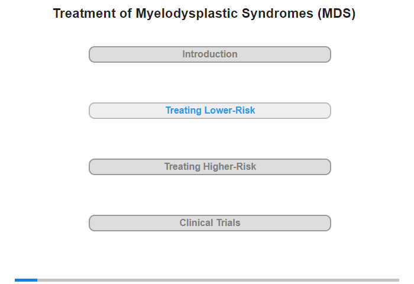Seek to the middle of the bottom progress bar

[x=207, y=280]
